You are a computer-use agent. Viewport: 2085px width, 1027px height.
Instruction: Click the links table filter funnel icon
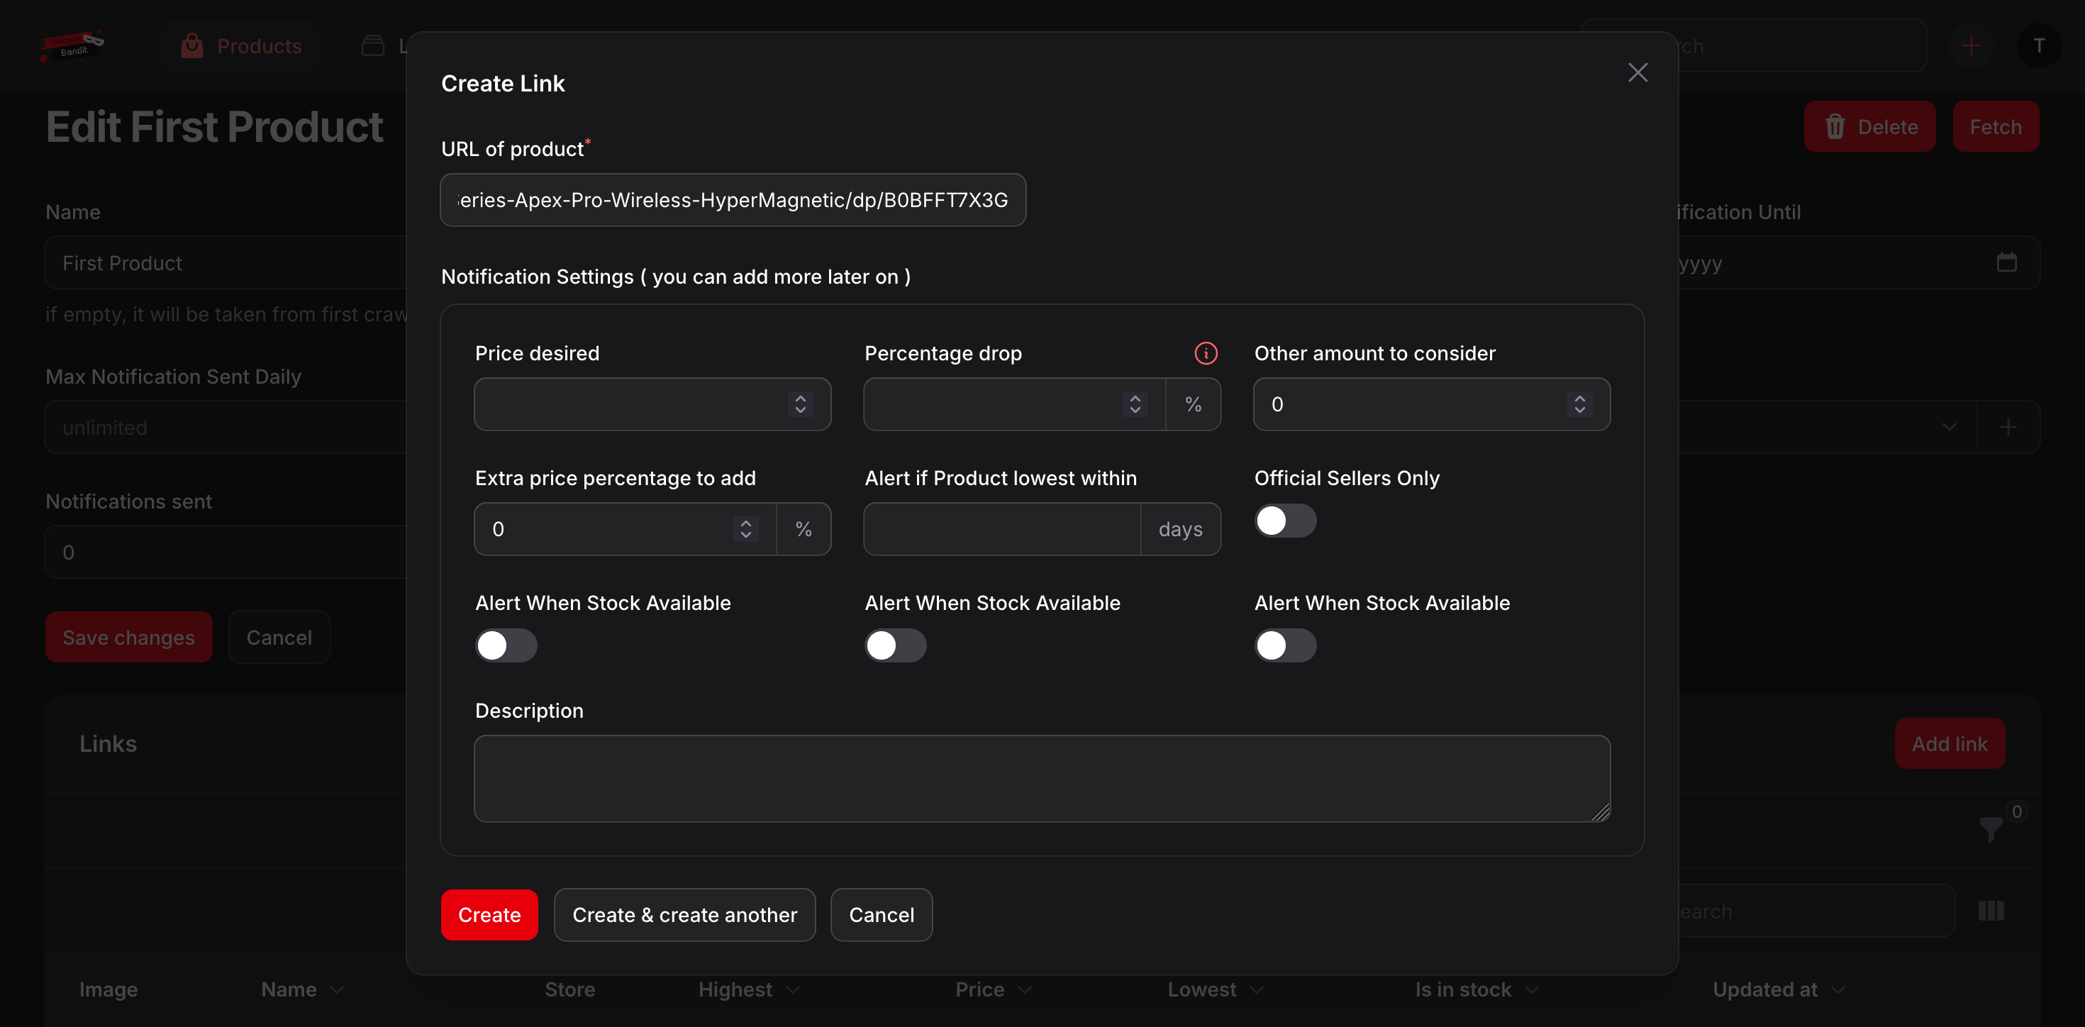[x=1990, y=828]
